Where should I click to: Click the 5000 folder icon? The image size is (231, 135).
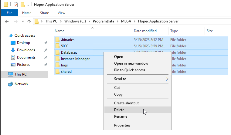click(57, 46)
